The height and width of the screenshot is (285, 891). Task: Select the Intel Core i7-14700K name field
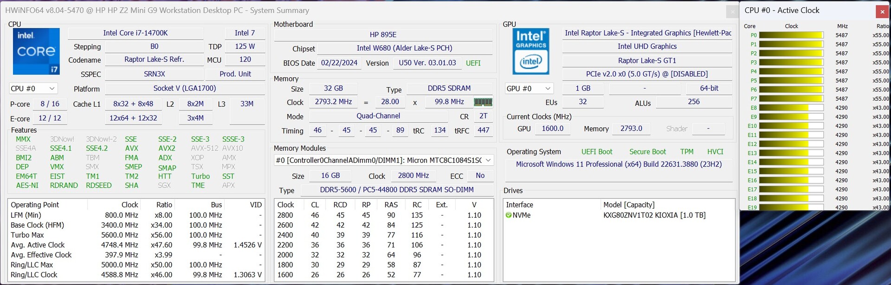pos(136,33)
